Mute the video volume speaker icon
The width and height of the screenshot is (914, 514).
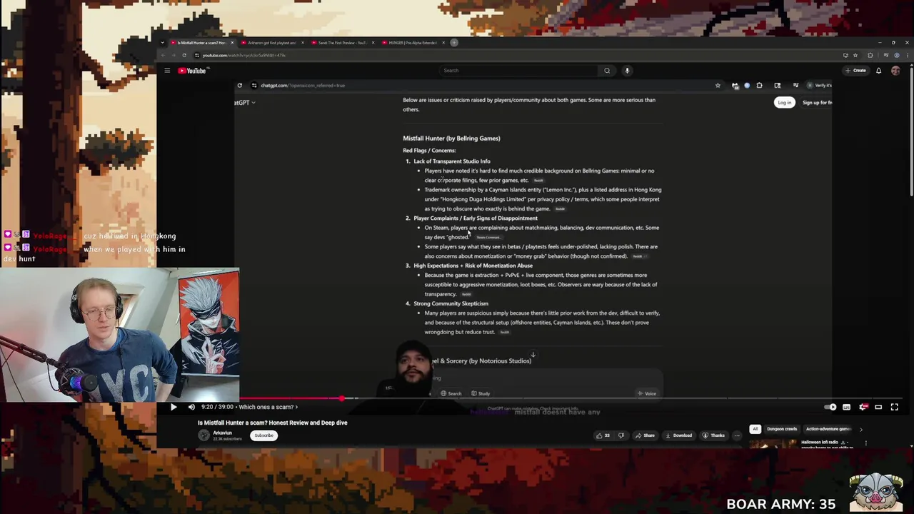[191, 407]
